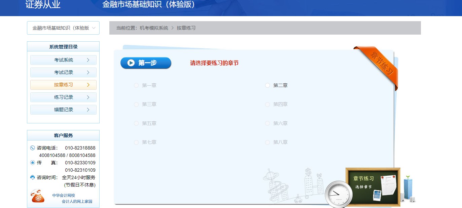Image resolution: width=462 pixels, height=208 pixels.
Task: Click the 考试记录 sidebar item
Action: click(x=63, y=72)
